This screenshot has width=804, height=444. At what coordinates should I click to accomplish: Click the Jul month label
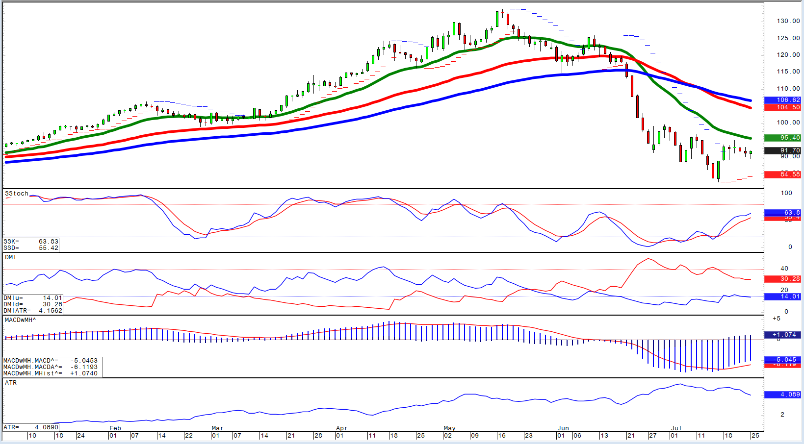click(676, 428)
